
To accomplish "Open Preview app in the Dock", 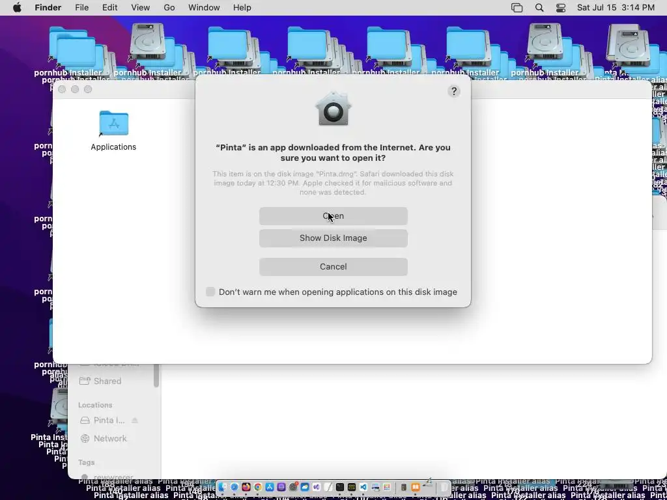I will tap(375, 487).
